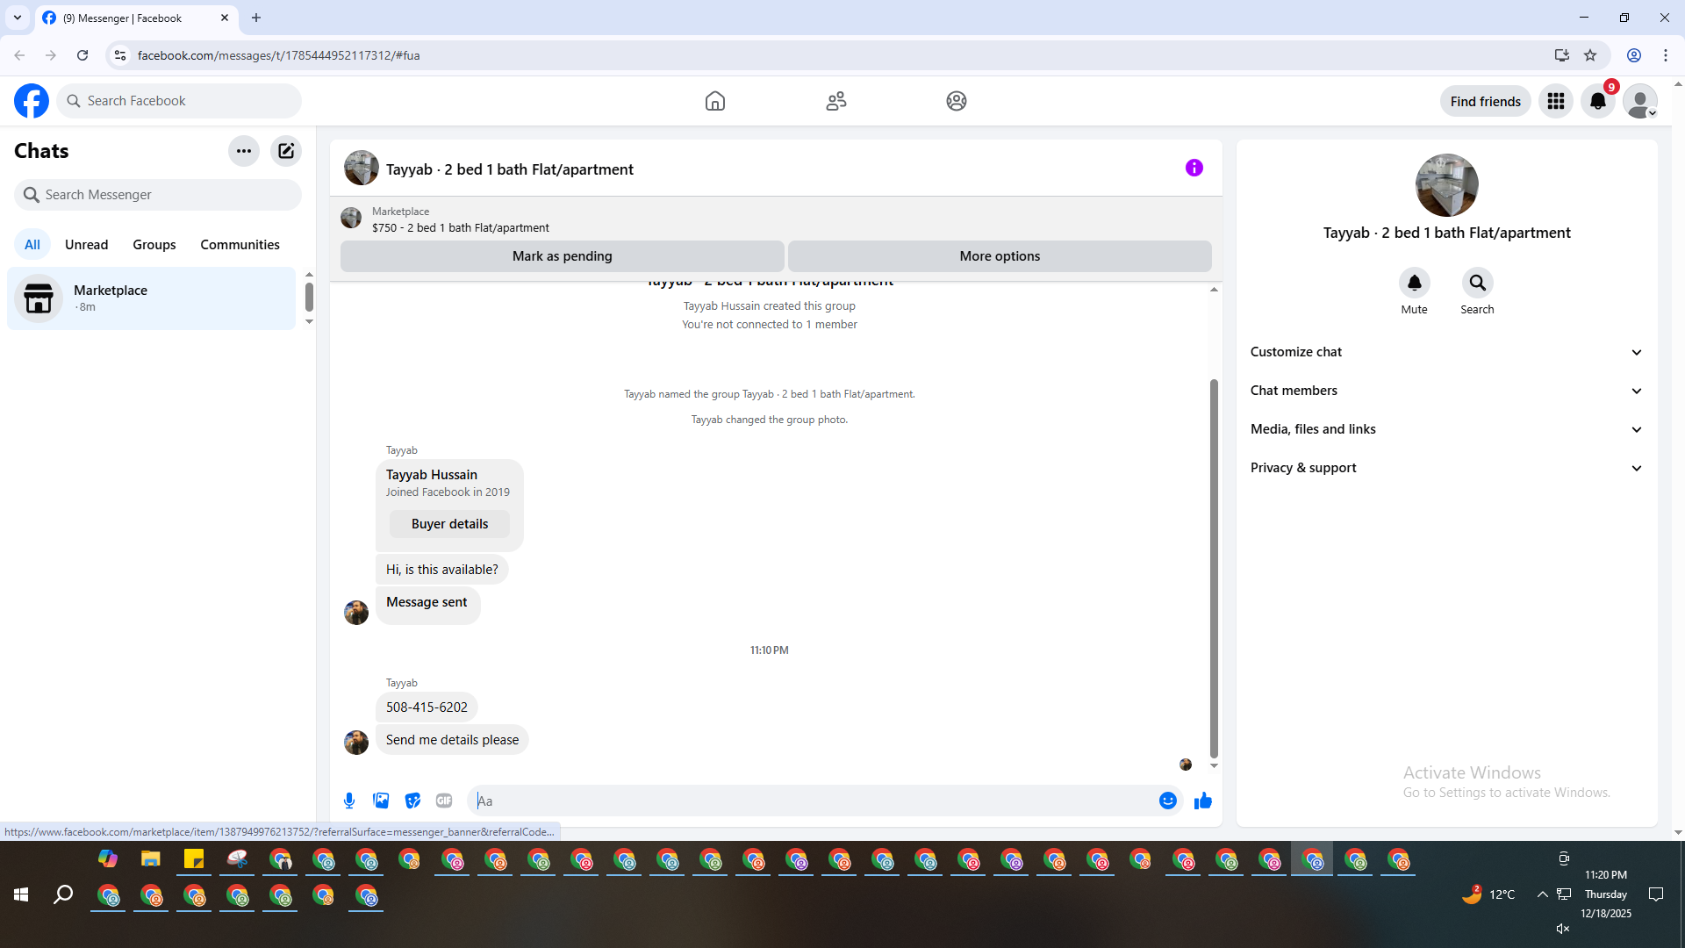Start a new message with compose icon

tap(286, 151)
